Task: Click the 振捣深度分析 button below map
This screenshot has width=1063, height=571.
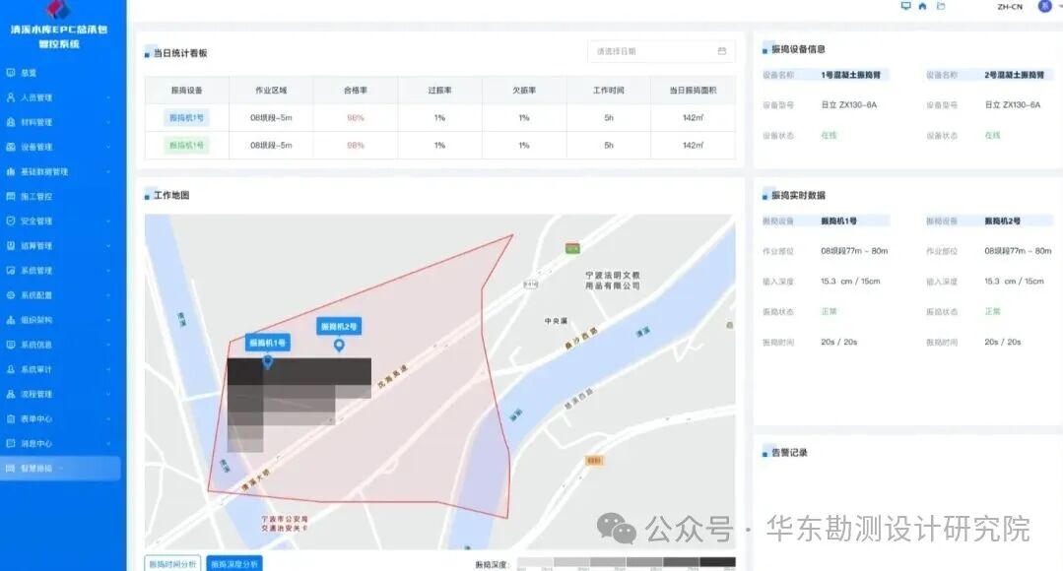Action: 233,563
